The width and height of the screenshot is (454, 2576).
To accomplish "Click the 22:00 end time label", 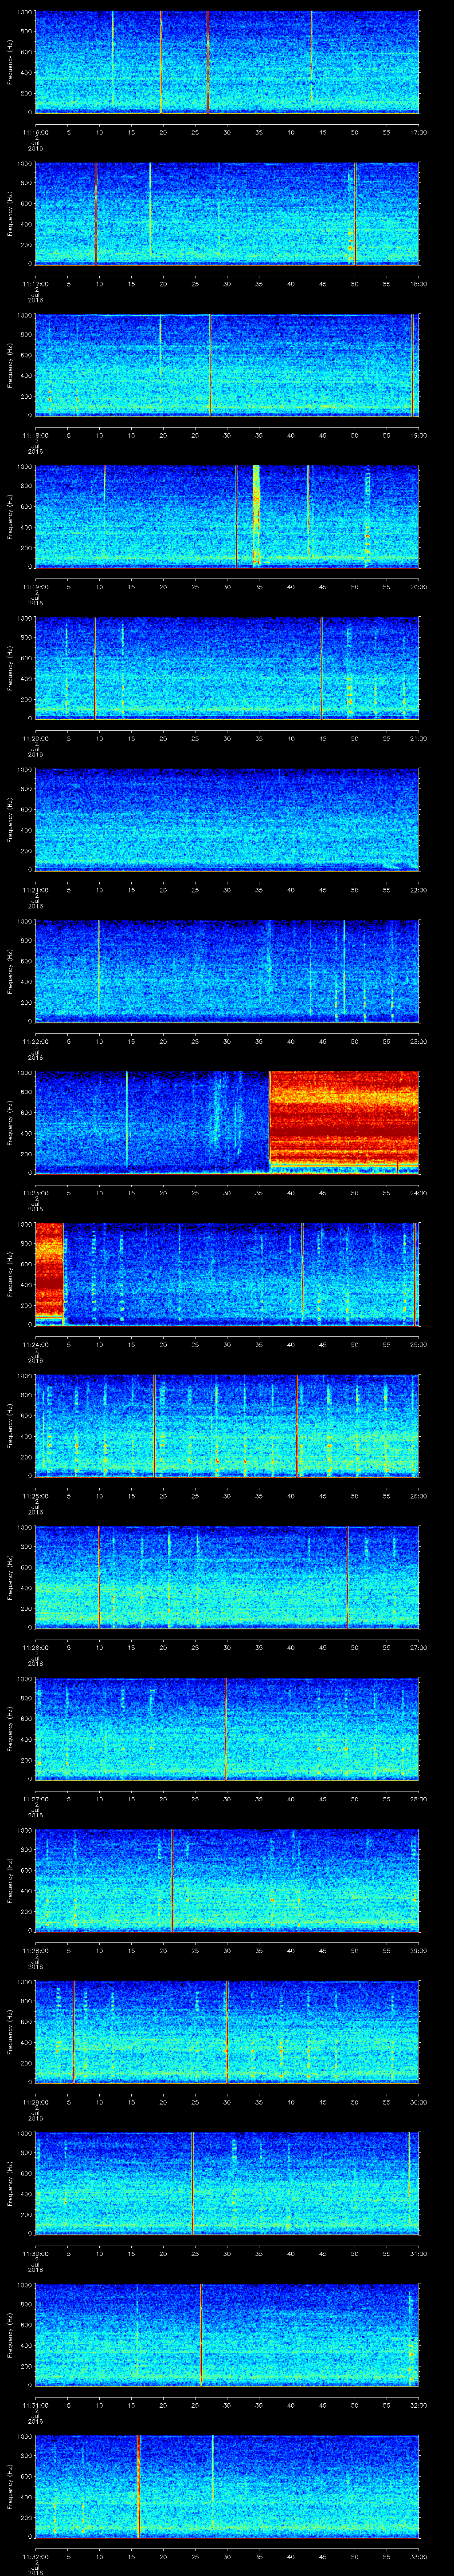I will point(418,890).
